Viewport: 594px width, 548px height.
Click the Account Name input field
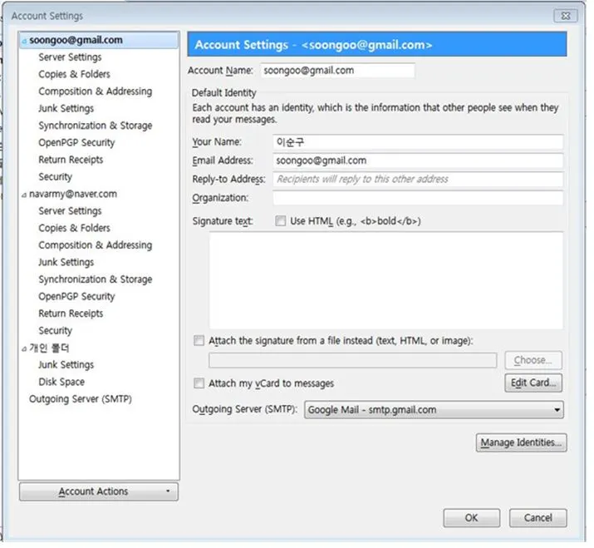pos(337,71)
